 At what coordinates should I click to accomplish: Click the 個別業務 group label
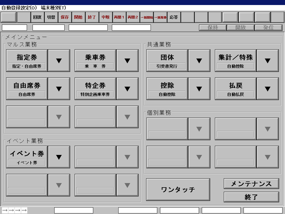coord(159,113)
